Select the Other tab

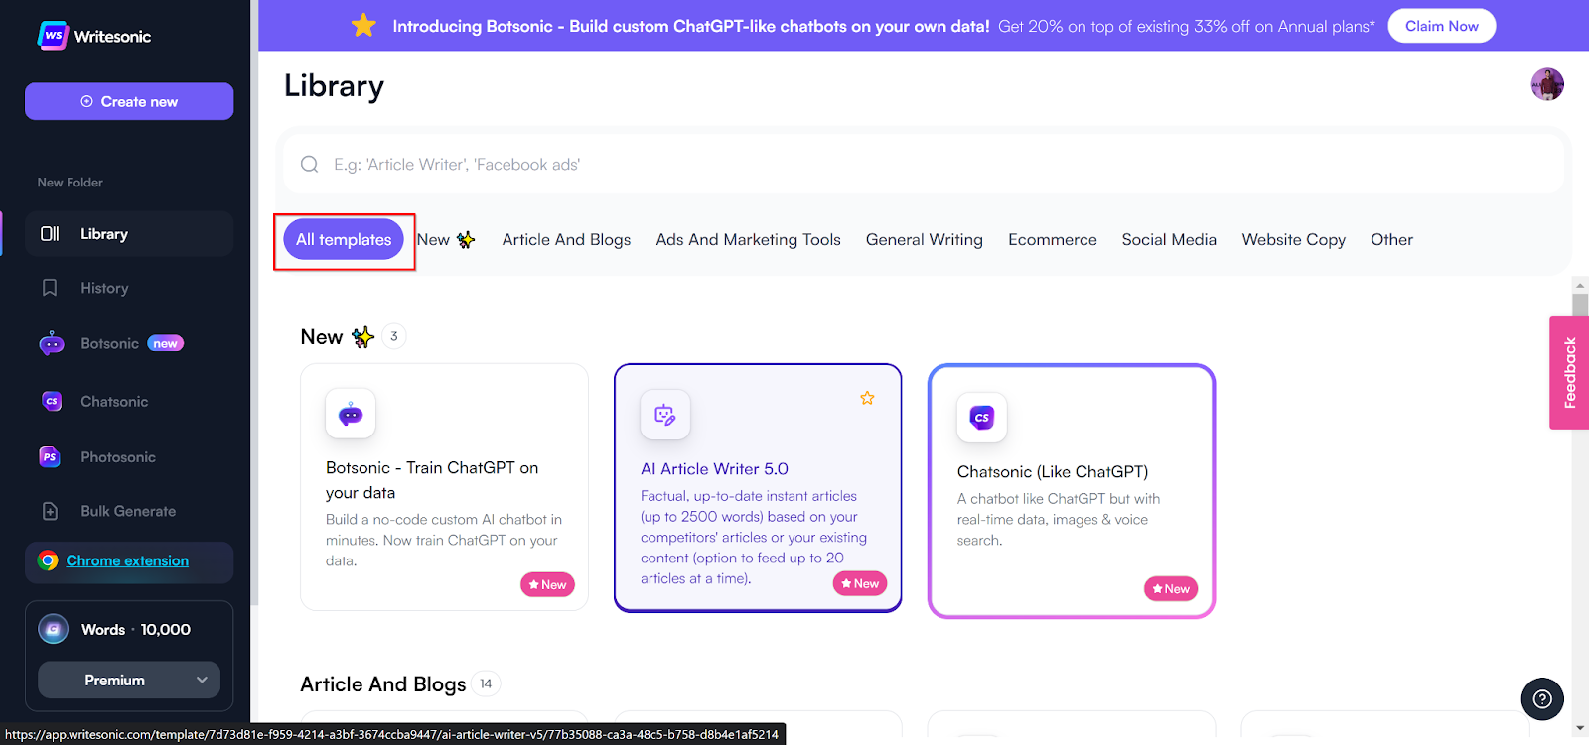coord(1391,240)
